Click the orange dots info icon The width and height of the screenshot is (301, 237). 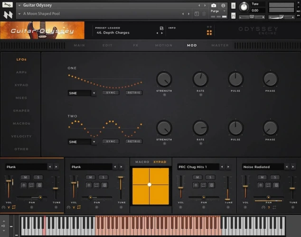pyautogui.click(x=209, y=31)
